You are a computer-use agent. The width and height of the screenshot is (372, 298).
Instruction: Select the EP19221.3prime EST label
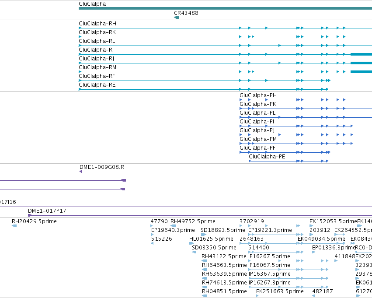click(x=270, y=230)
